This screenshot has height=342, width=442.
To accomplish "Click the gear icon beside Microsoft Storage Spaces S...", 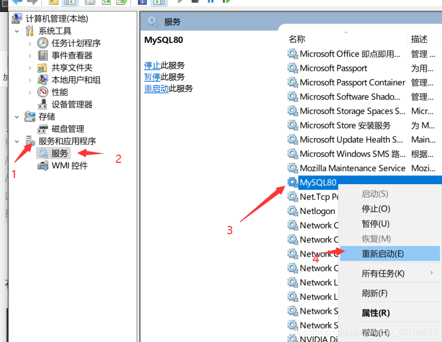I will 292,111.
